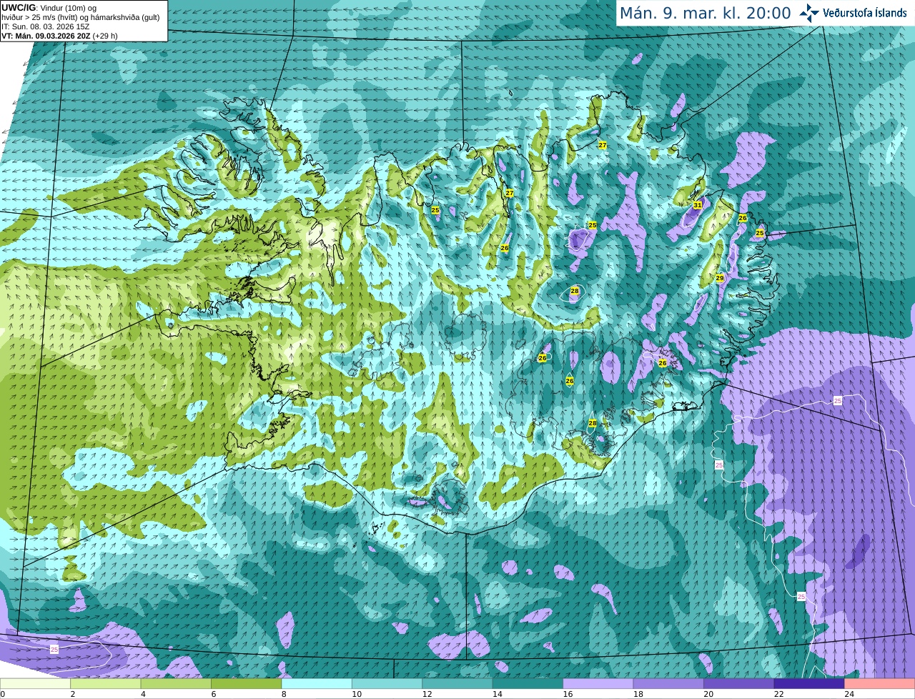This screenshot has width=915, height=699.
Task: Click the legend scale label 16
Action: (568, 694)
